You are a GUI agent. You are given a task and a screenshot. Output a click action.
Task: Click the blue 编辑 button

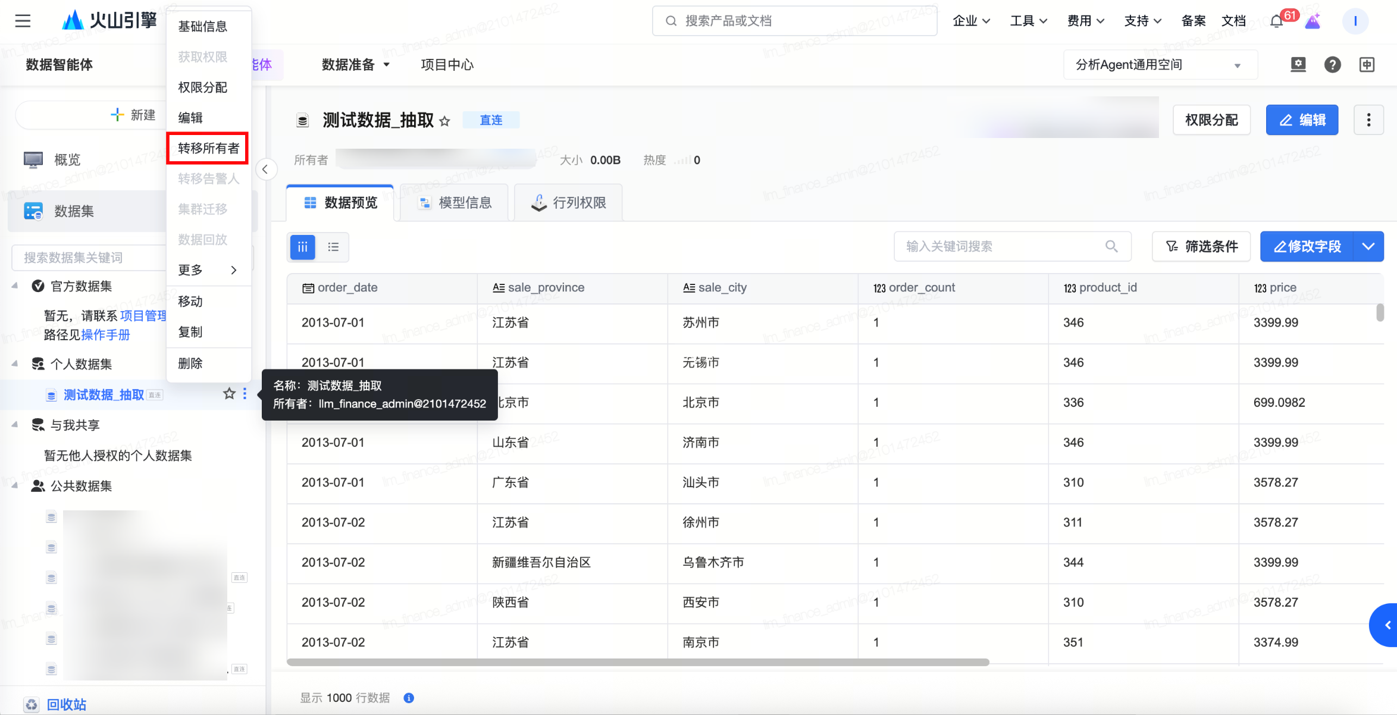click(1302, 120)
